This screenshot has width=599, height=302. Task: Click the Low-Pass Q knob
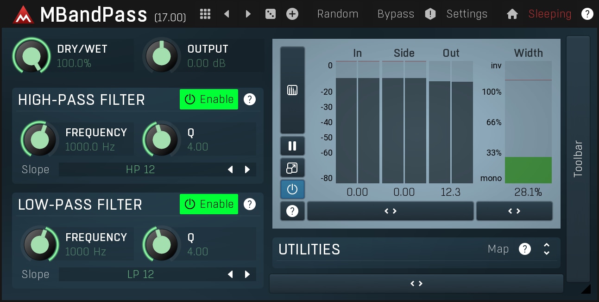click(x=162, y=244)
